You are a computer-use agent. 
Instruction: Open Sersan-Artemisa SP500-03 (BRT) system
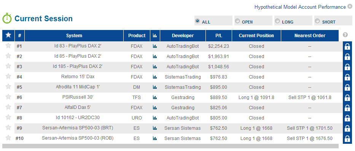pyautogui.click(x=78, y=128)
